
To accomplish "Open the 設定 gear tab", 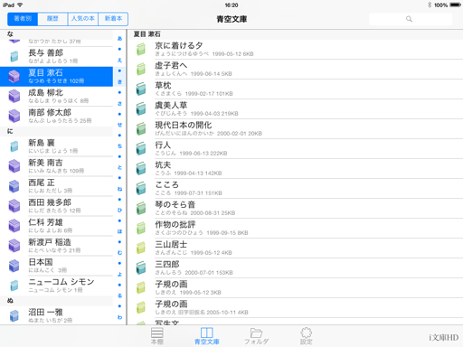I will (306, 336).
